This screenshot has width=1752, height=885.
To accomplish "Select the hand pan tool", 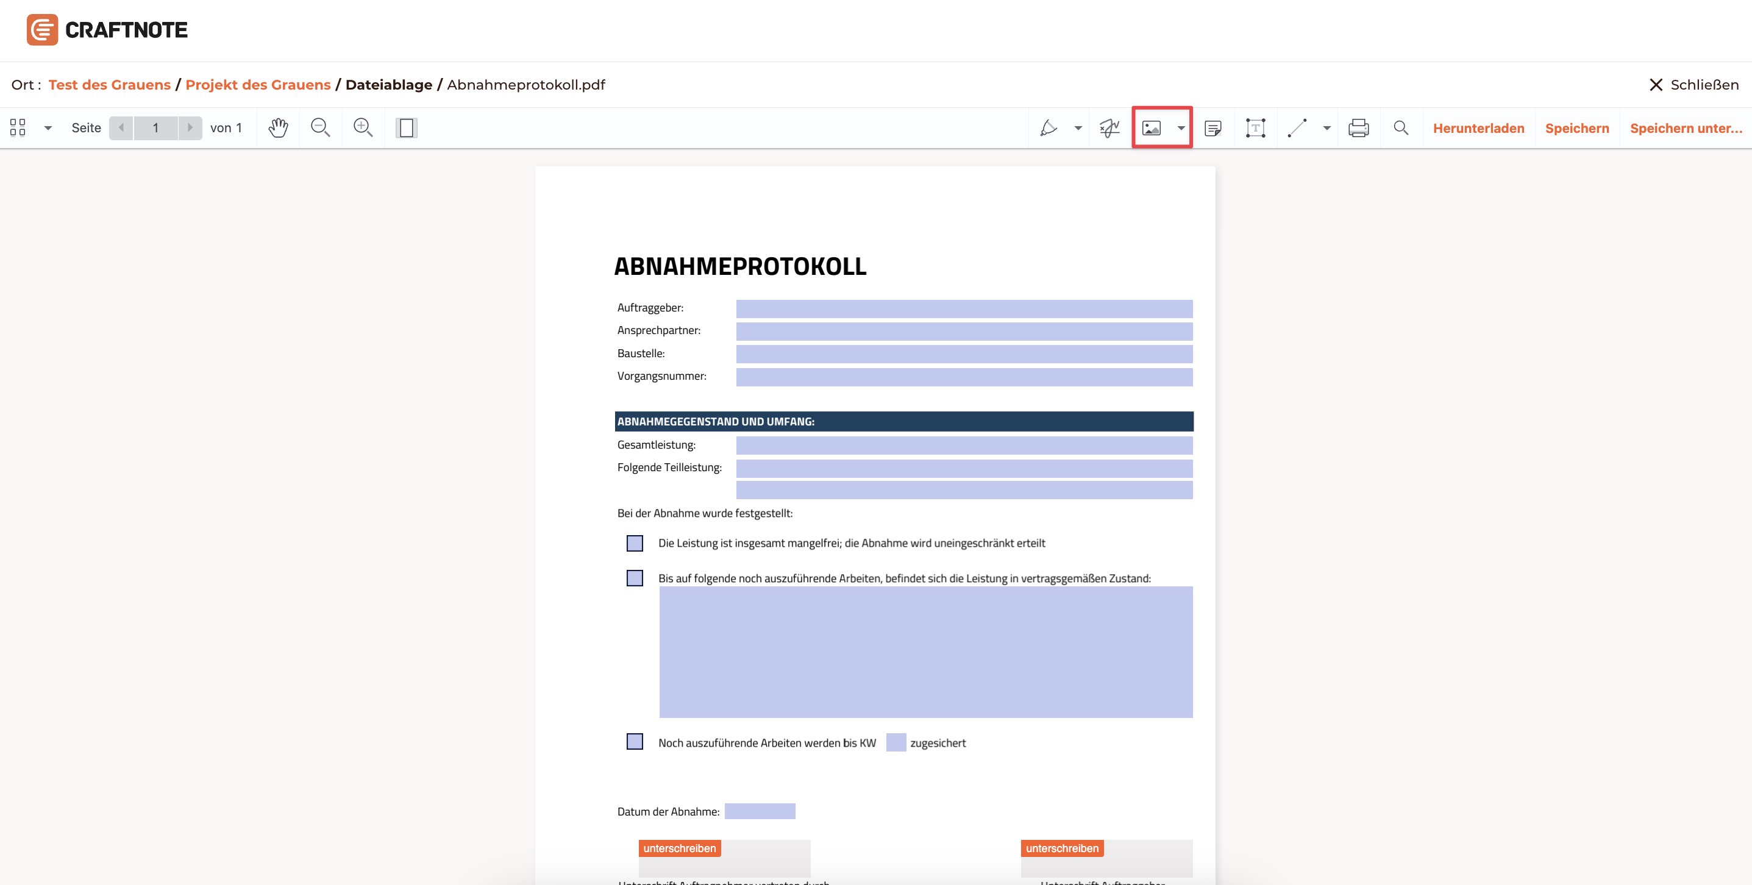I will (x=278, y=128).
